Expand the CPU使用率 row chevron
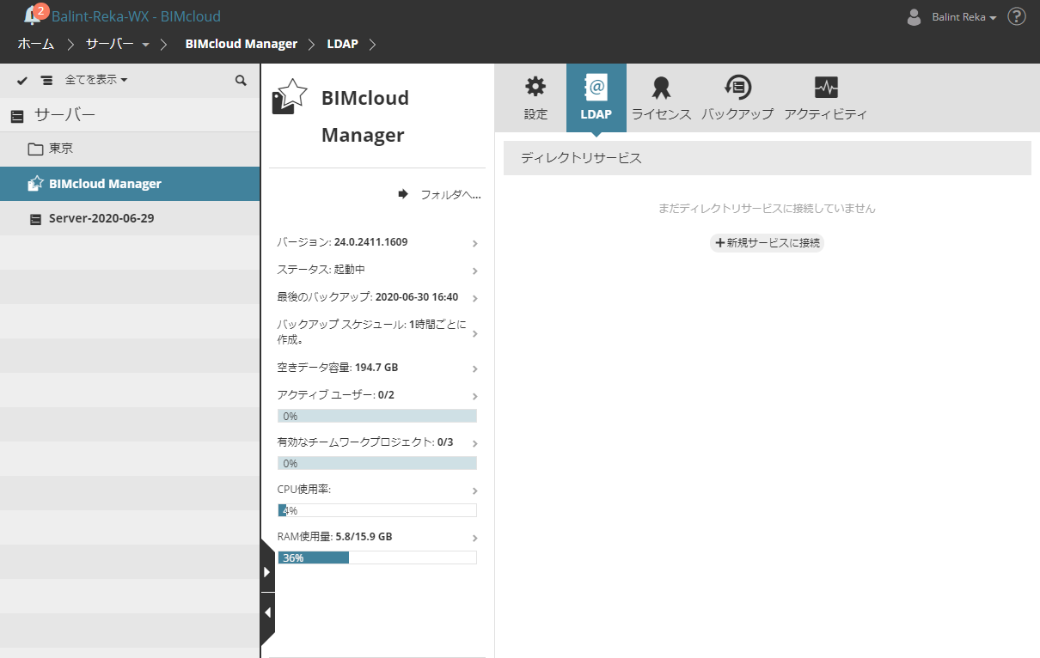The height and width of the screenshot is (658, 1040). (x=475, y=491)
